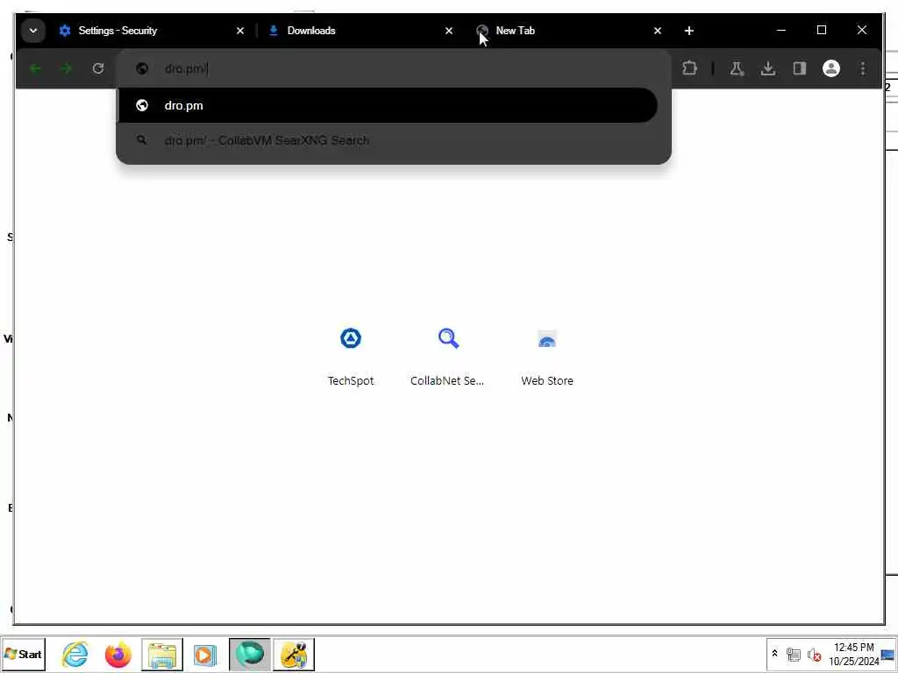Image resolution: width=898 pixels, height=673 pixels.
Task: Maximize the browser window
Action: tap(821, 31)
